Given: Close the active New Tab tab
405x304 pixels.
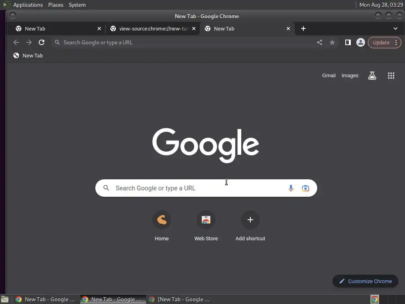Looking at the screenshot, I should pos(288,28).
